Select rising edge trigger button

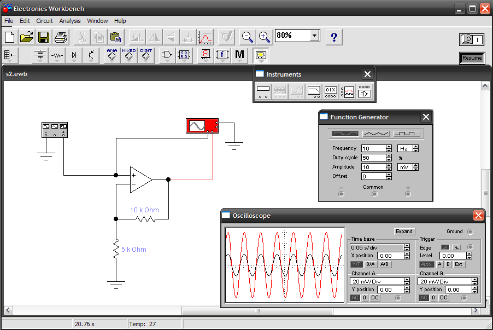(x=445, y=247)
